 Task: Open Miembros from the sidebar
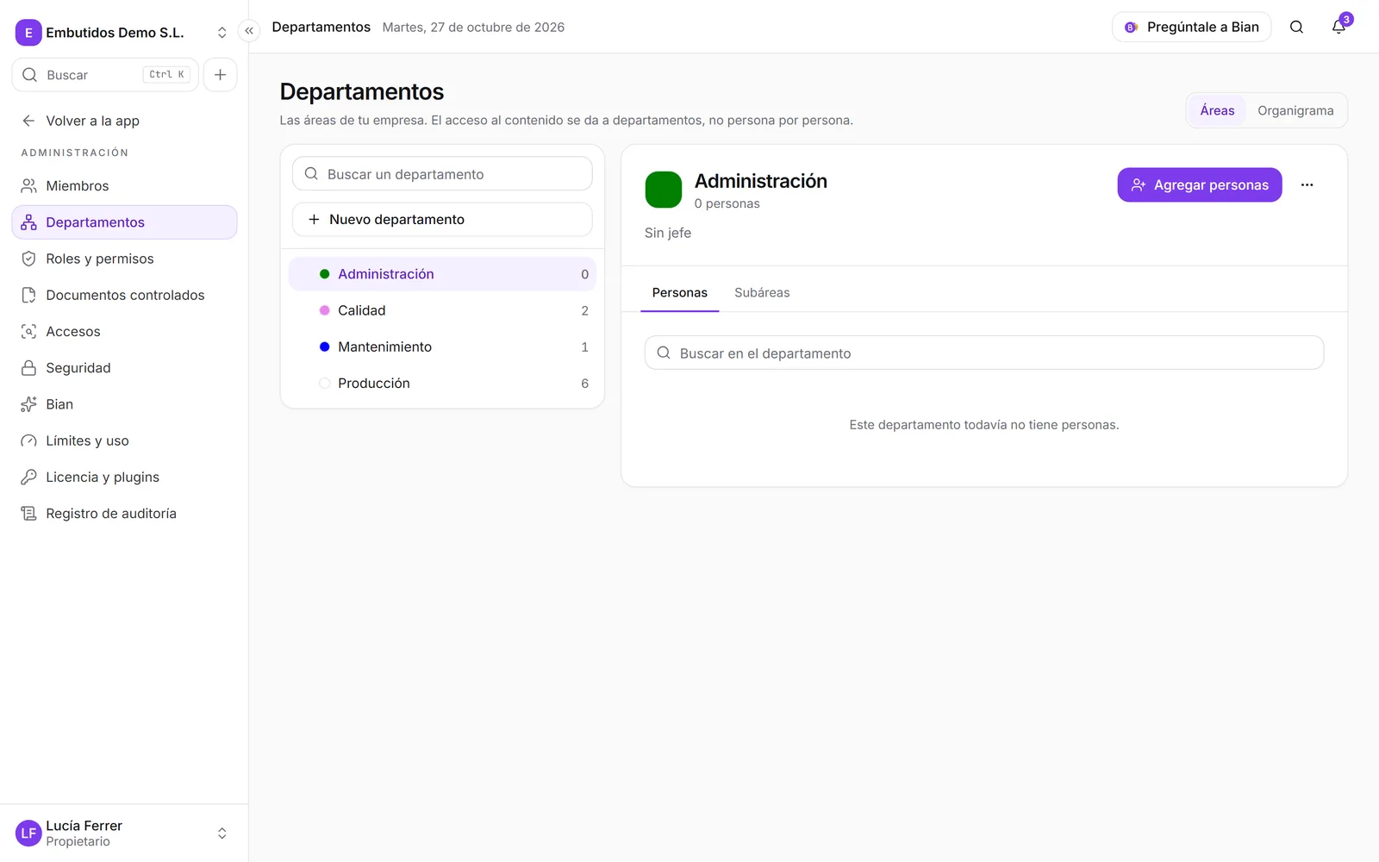[x=124, y=186]
